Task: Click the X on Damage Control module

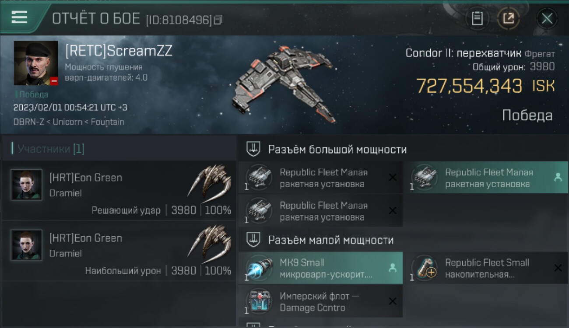Action: [x=393, y=301]
